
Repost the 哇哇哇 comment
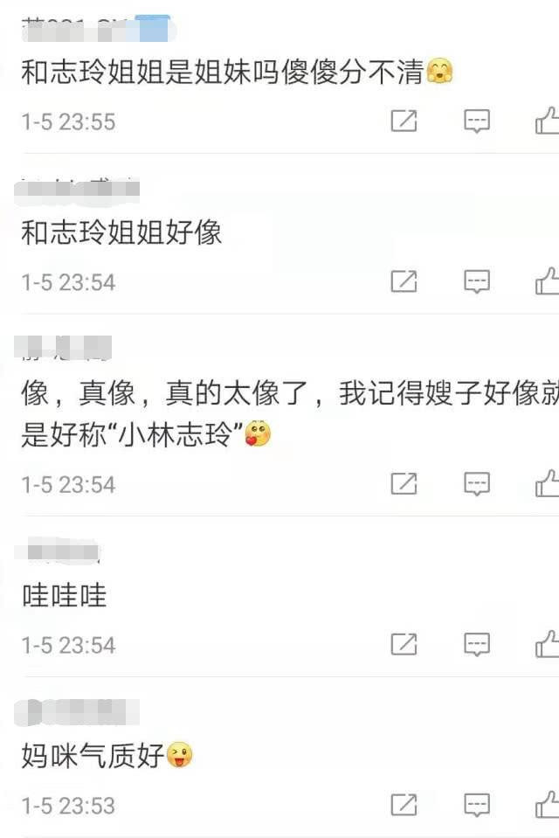pos(404,644)
